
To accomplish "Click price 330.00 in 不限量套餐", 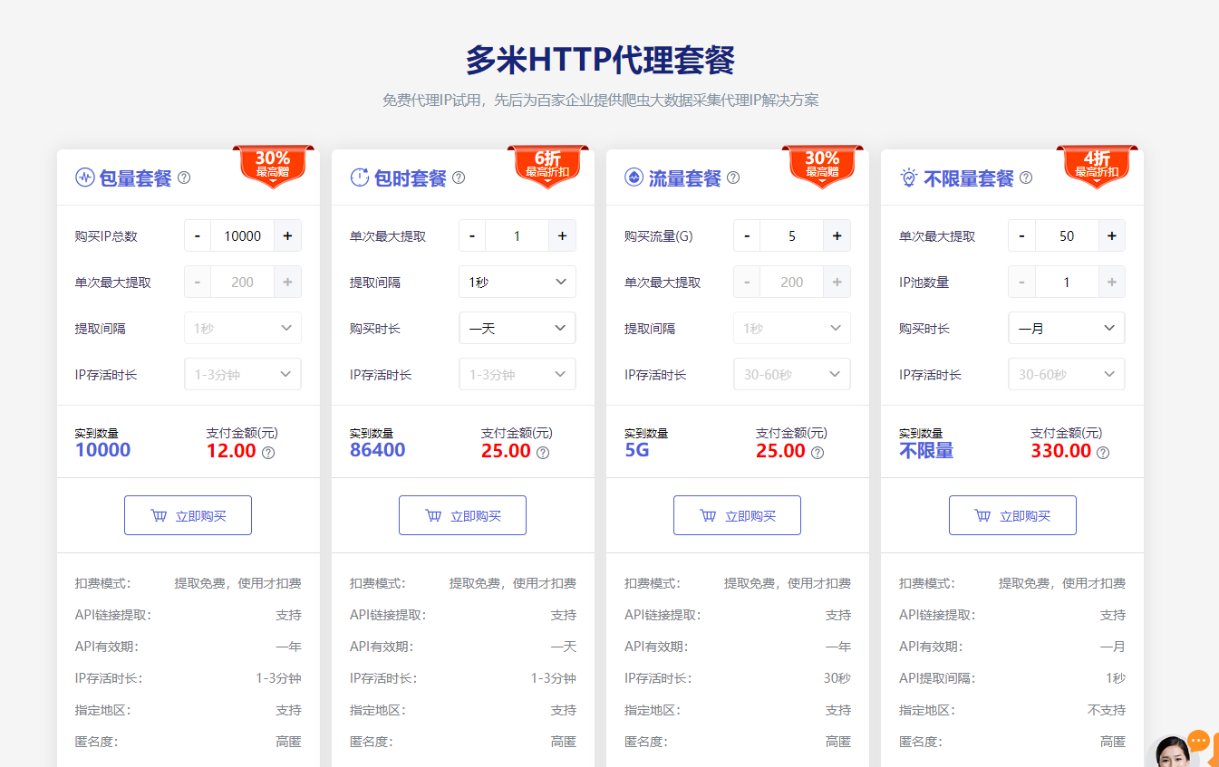I will tap(1061, 450).
